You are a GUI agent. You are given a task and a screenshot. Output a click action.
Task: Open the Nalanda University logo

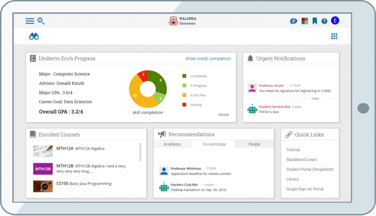(x=183, y=21)
